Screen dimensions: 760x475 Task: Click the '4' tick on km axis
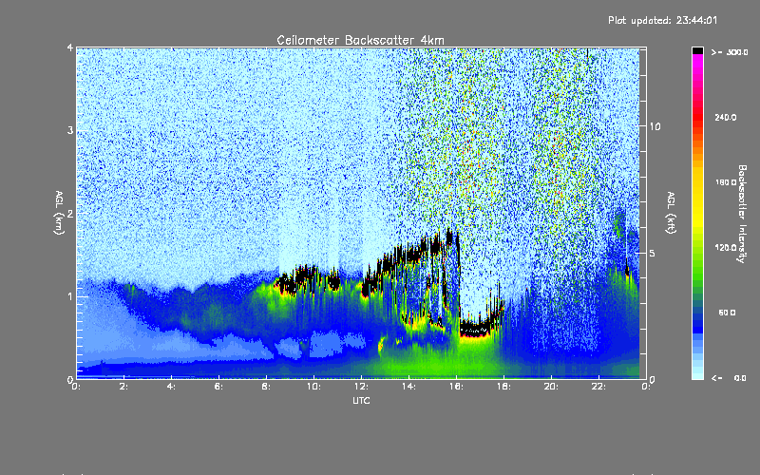pos(70,48)
